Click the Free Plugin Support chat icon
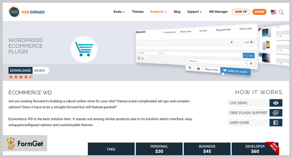The height and width of the screenshot is (158, 292). (276, 113)
